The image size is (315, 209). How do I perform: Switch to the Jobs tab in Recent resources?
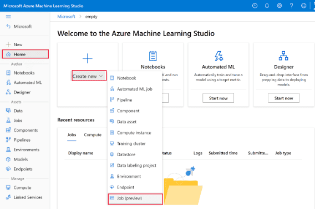point(72,135)
